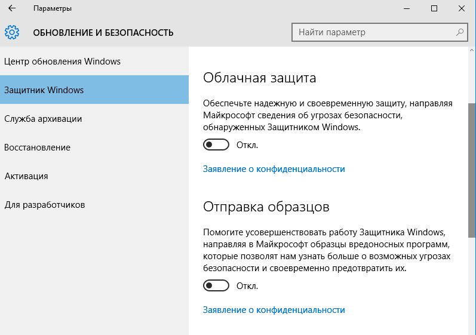This screenshot has width=476, height=335.
Task: Maximize the Параметры window
Action: click(434, 8)
